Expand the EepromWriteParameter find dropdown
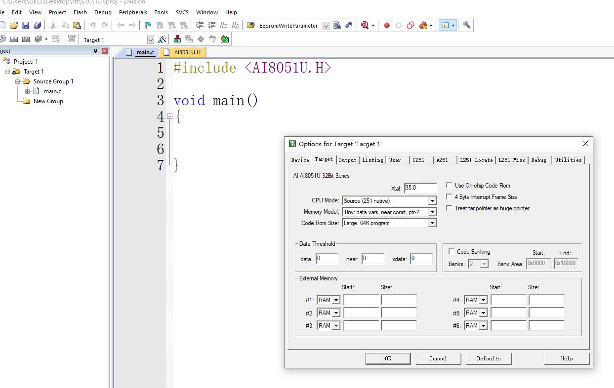 click(326, 26)
